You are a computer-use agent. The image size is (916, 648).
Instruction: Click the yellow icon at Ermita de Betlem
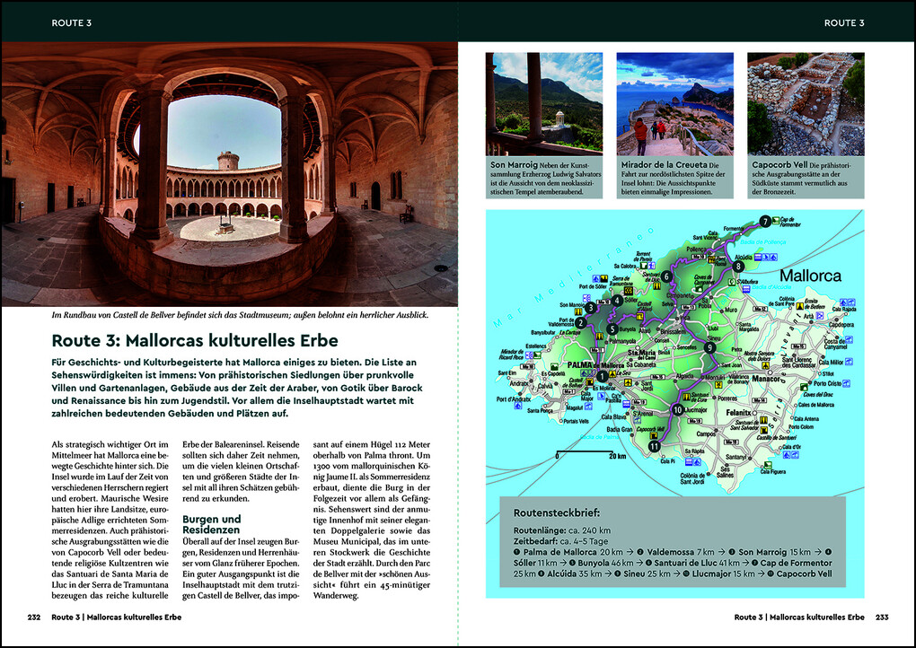point(800,306)
